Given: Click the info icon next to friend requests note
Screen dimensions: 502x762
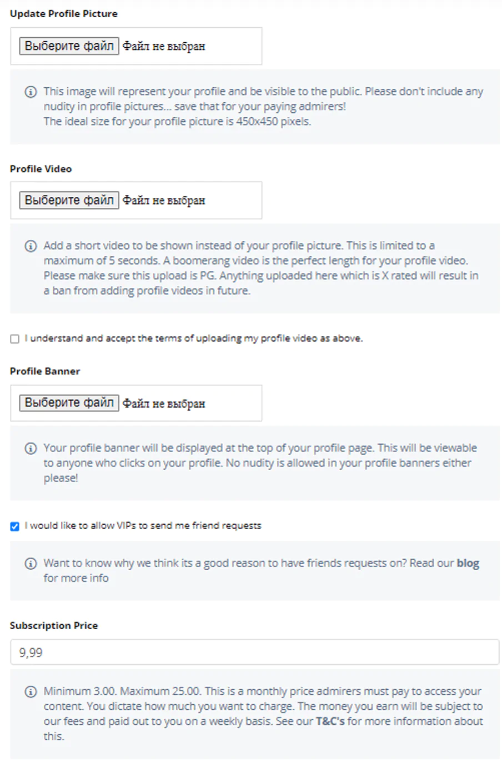Looking at the screenshot, I should click(x=31, y=564).
